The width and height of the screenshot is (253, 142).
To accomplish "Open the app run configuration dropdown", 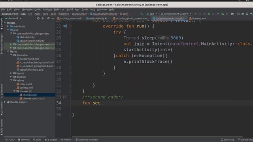I will click(x=152, y=14).
